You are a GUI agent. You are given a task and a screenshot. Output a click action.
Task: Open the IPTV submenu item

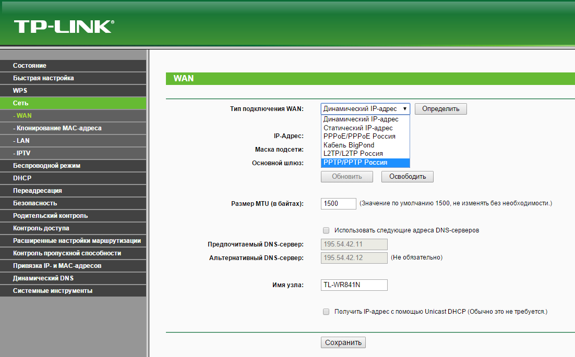click(x=24, y=153)
